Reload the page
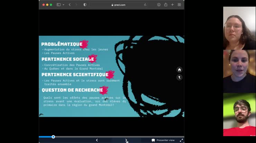Image resolution: width=256 pixels, height=143 pixels. 145,5
